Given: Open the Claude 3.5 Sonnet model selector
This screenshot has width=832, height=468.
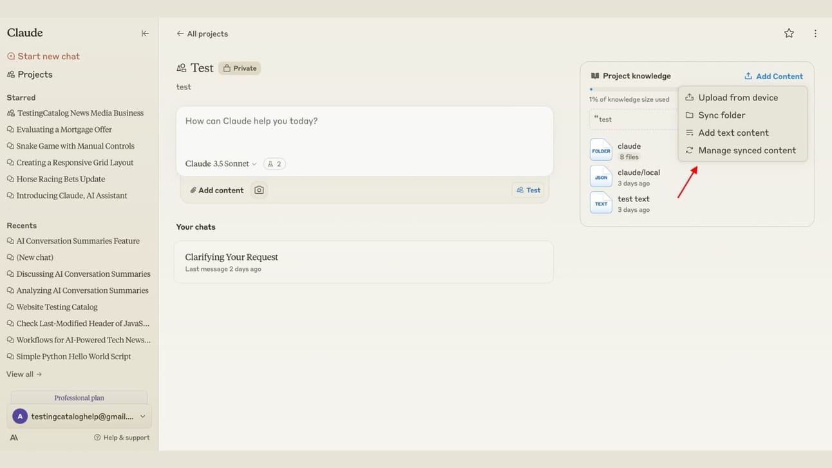Looking at the screenshot, I should [221, 164].
